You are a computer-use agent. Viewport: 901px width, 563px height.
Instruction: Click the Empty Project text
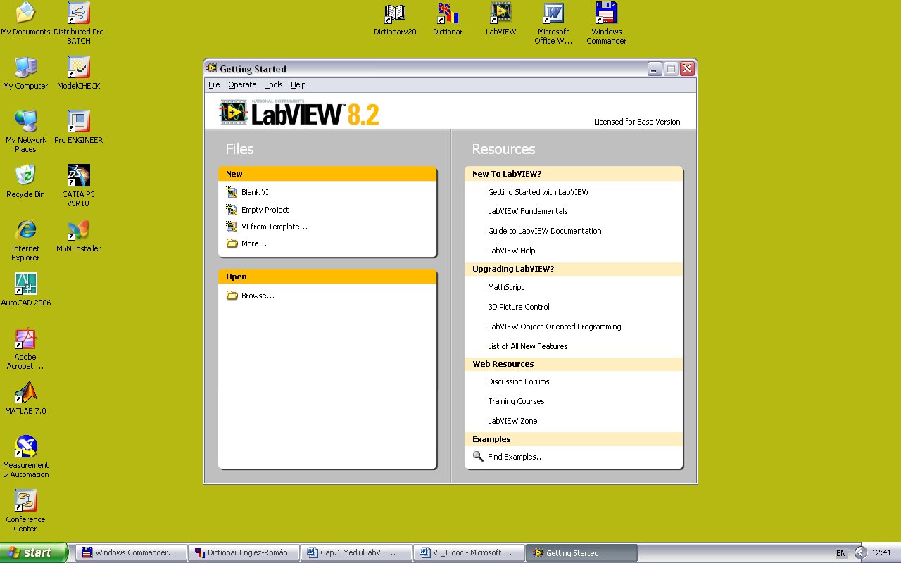pos(265,210)
